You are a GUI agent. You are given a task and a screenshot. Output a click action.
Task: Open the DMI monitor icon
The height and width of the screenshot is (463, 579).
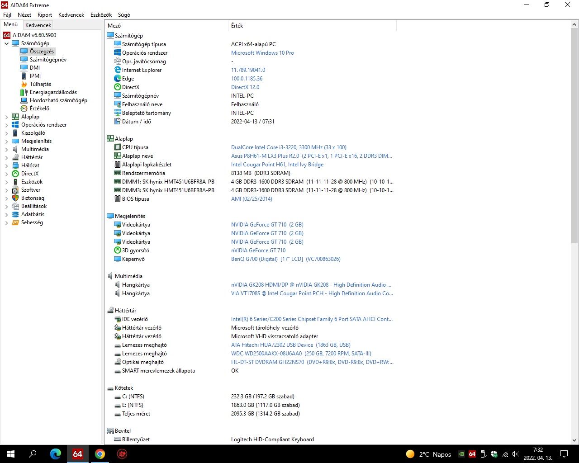pyautogui.click(x=24, y=68)
